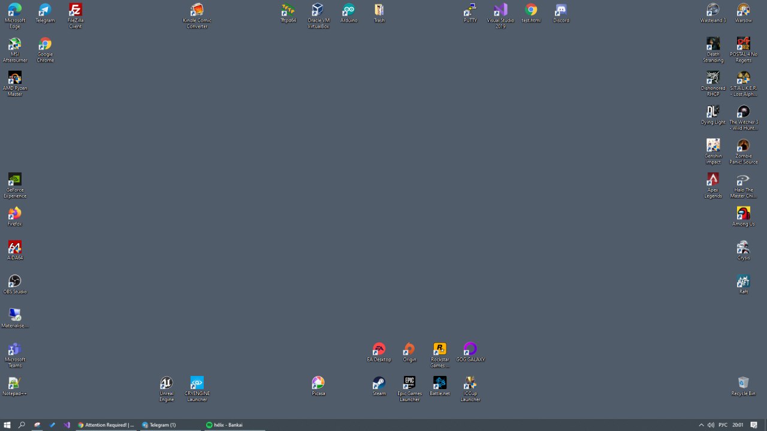Select the Microsoft Edge desktop icon
Image resolution: width=767 pixels, height=431 pixels.
(x=15, y=15)
